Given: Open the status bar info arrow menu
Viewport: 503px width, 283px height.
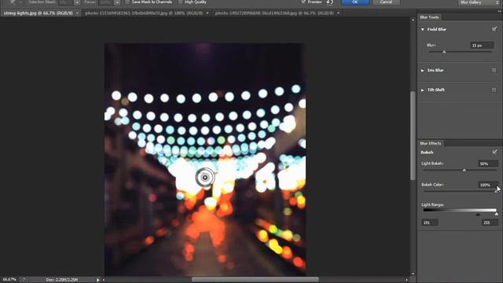Looking at the screenshot, I should tap(97, 280).
